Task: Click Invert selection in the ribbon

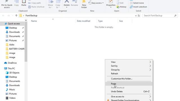Action: [x=138, y=7]
